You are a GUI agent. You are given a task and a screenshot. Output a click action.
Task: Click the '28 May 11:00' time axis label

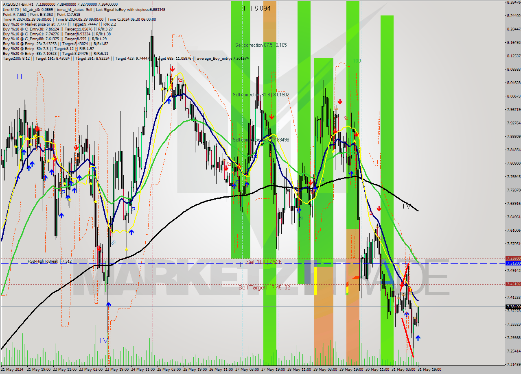pos(299,370)
